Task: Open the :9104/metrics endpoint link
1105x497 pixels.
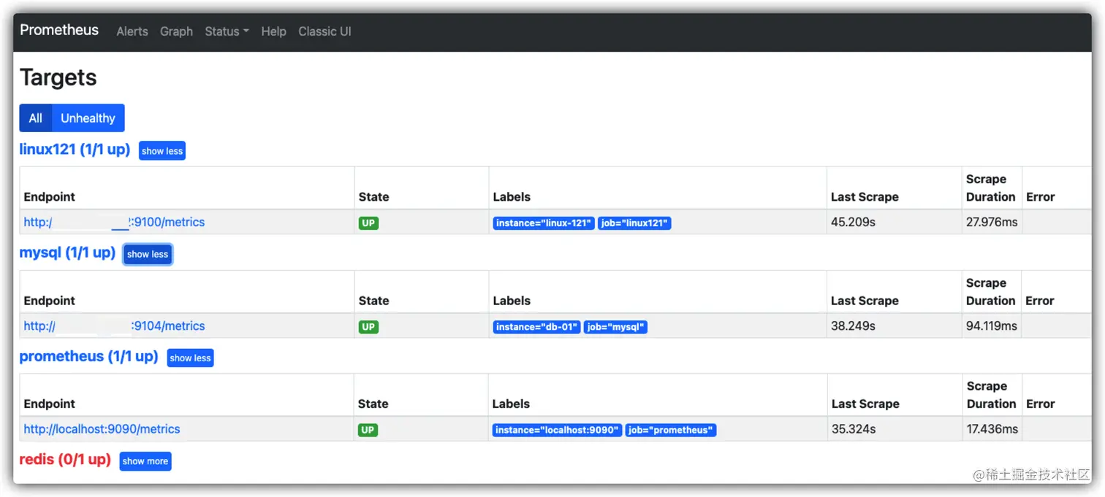Action: coord(114,326)
